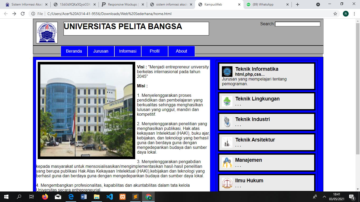Open Snagit from the taskbar
This screenshot has width=360, height=202.
136,197
